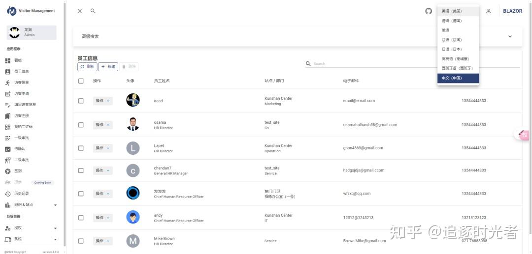The image size is (532, 254).
Task: Open 操作 dropdown for chandan7
Action: coord(103,170)
